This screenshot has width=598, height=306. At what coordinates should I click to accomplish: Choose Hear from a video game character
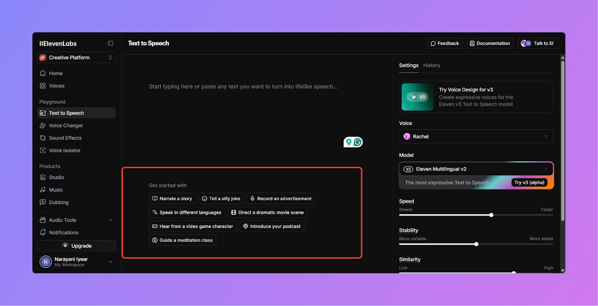click(193, 226)
